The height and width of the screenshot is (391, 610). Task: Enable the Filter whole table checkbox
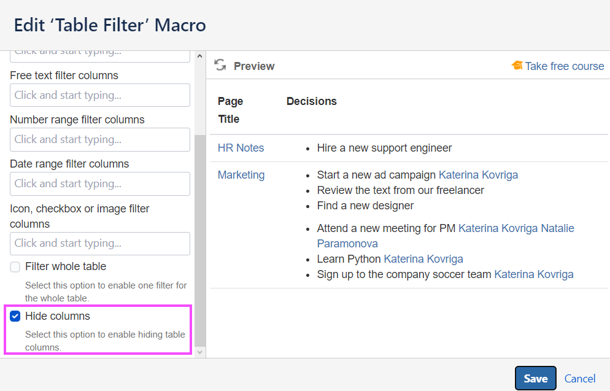(15, 267)
